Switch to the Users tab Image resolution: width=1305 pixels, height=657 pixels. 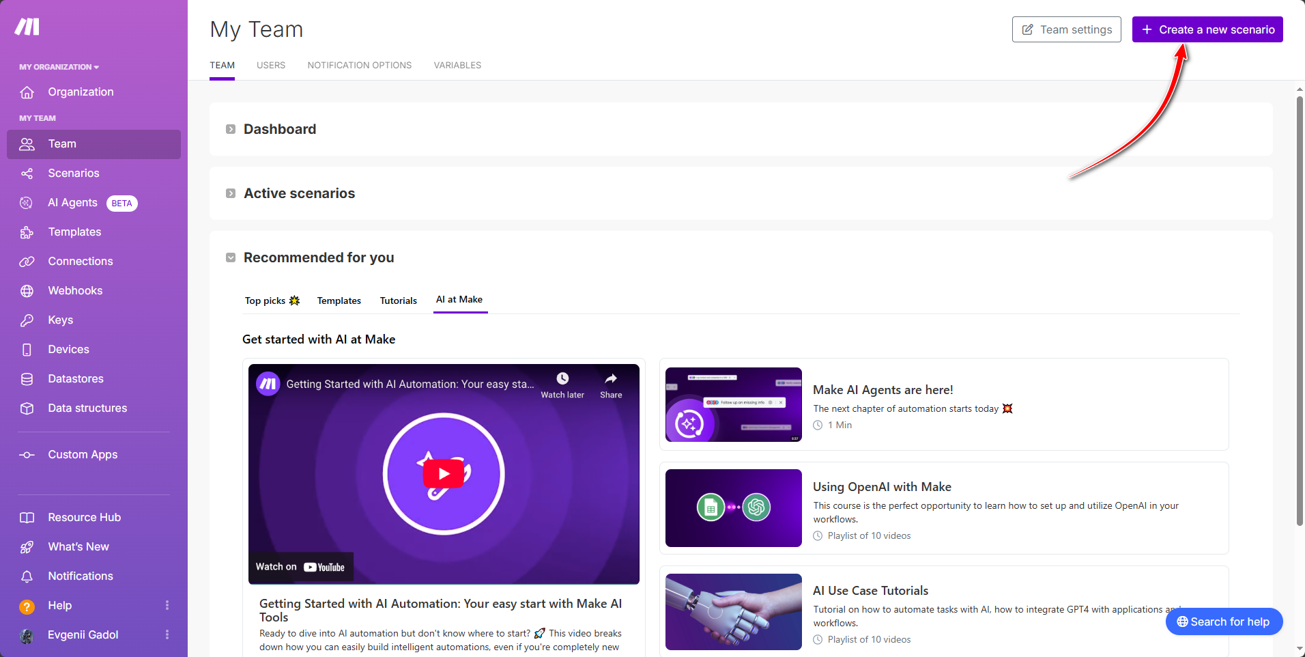[x=271, y=66]
